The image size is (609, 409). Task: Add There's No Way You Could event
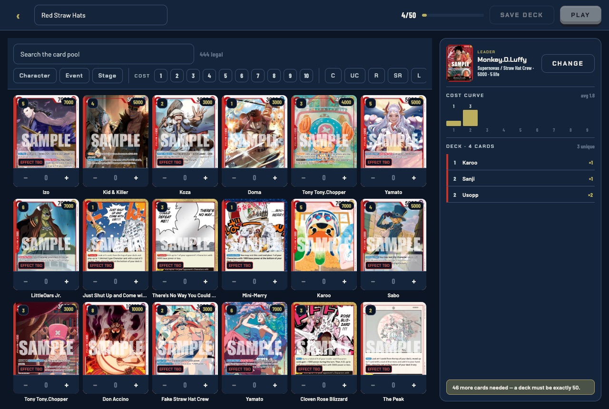coord(206,281)
